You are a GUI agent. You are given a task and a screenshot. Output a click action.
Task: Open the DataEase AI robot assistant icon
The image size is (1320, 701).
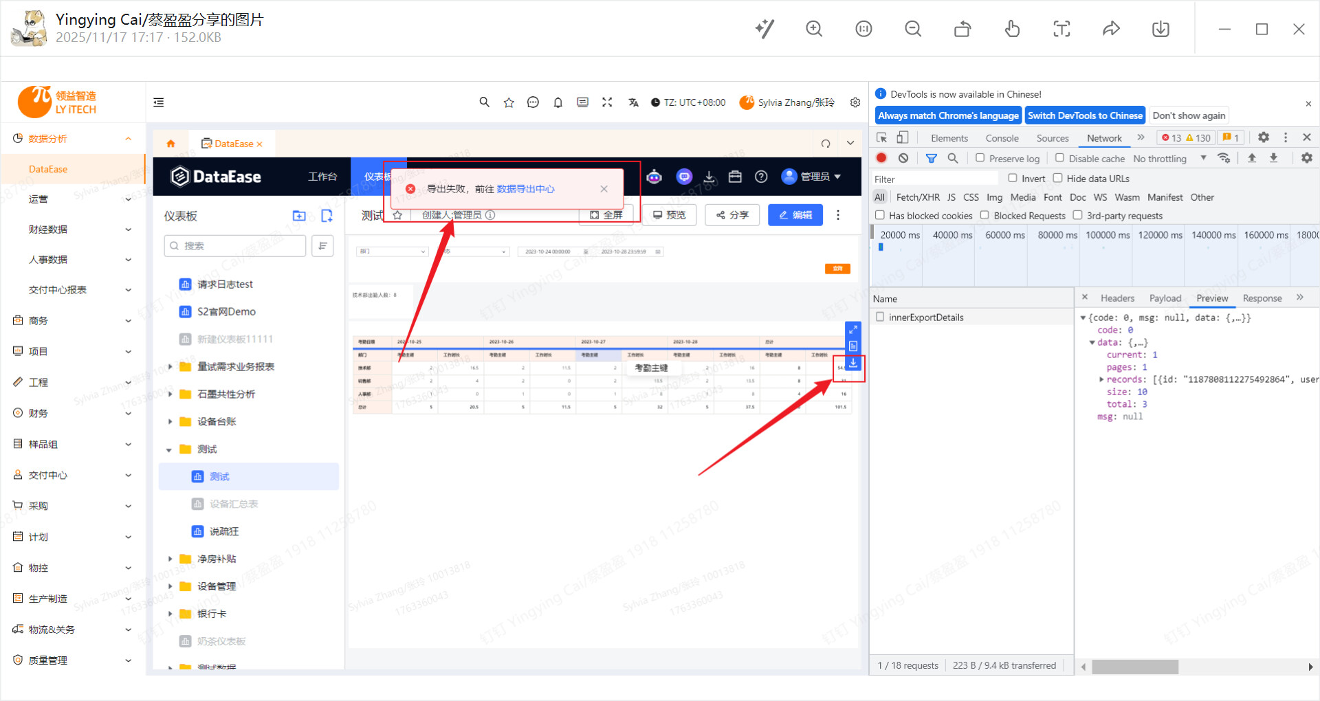point(654,177)
